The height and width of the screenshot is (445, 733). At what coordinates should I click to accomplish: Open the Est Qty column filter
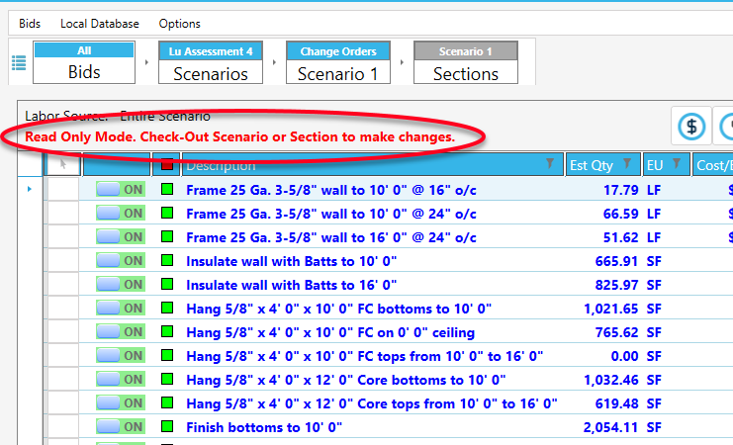pos(627,164)
